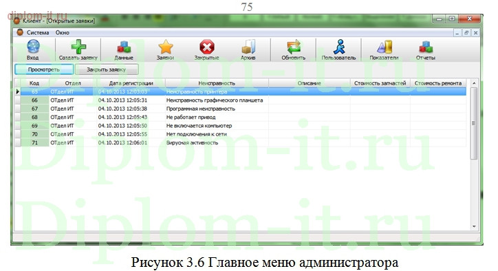
Task: Click code cell 66
Action: point(34,100)
